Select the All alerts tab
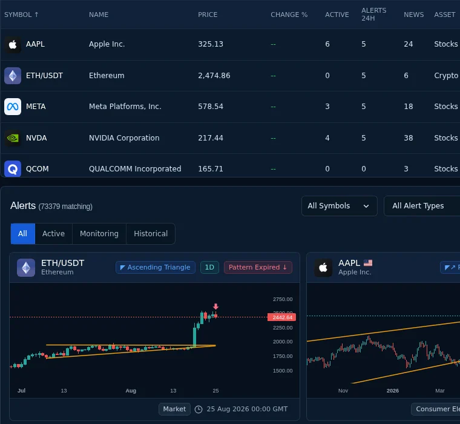460x424 pixels. (x=22, y=234)
